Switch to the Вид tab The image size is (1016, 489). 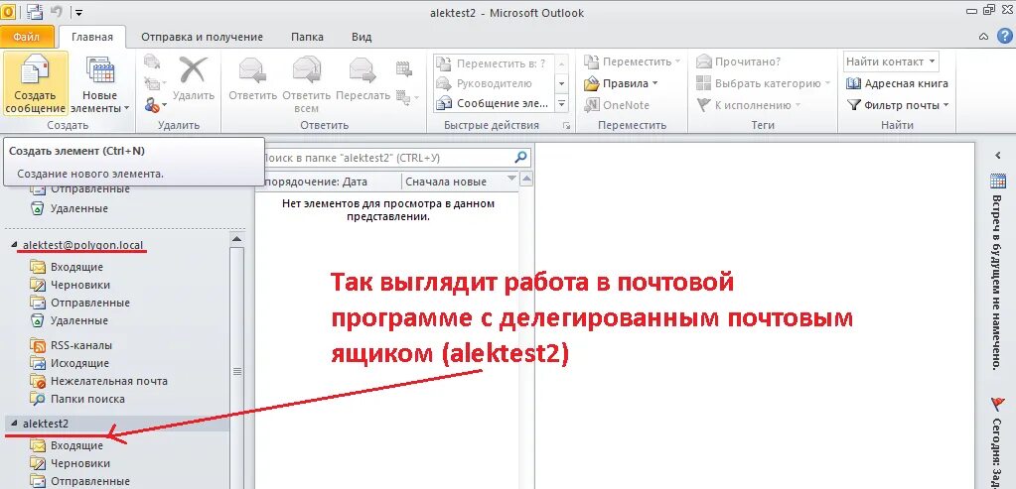(x=362, y=37)
